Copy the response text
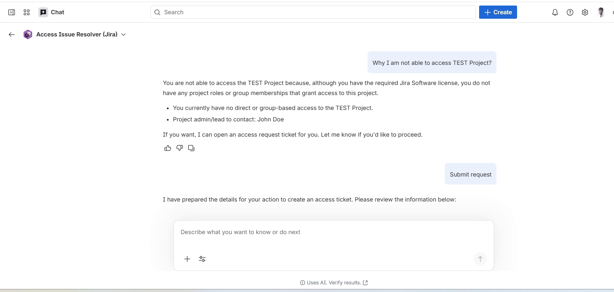 click(191, 148)
